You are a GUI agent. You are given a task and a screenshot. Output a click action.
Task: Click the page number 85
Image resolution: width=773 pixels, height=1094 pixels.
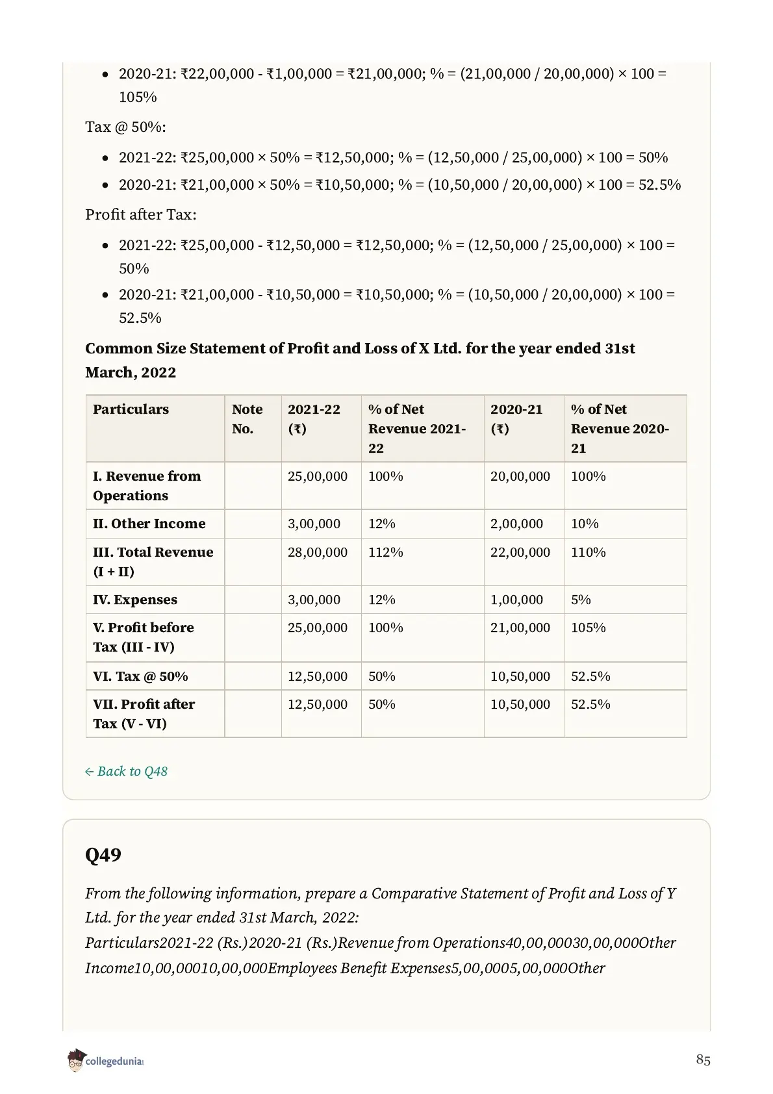click(x=703, y=1060)
